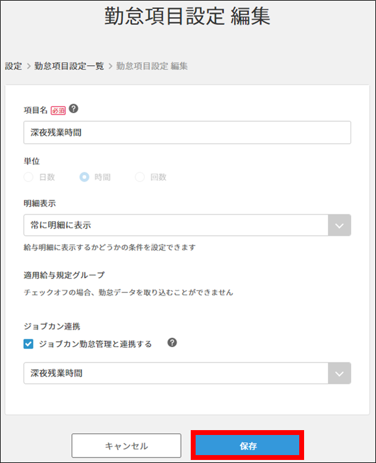Click 勤怠項目設定 編集 breadcrumb item
Screen dimensions: 376x463
pos(152,66)
